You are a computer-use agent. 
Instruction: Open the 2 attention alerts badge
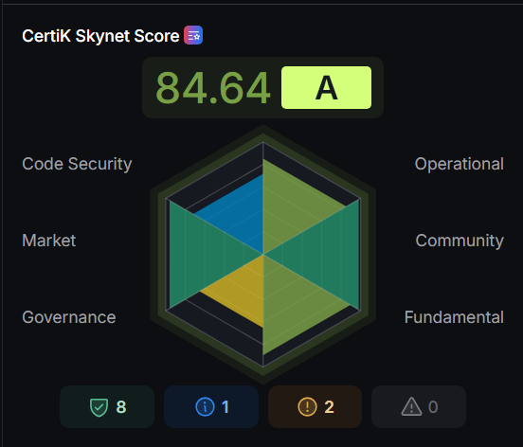(x=316, y=406)
